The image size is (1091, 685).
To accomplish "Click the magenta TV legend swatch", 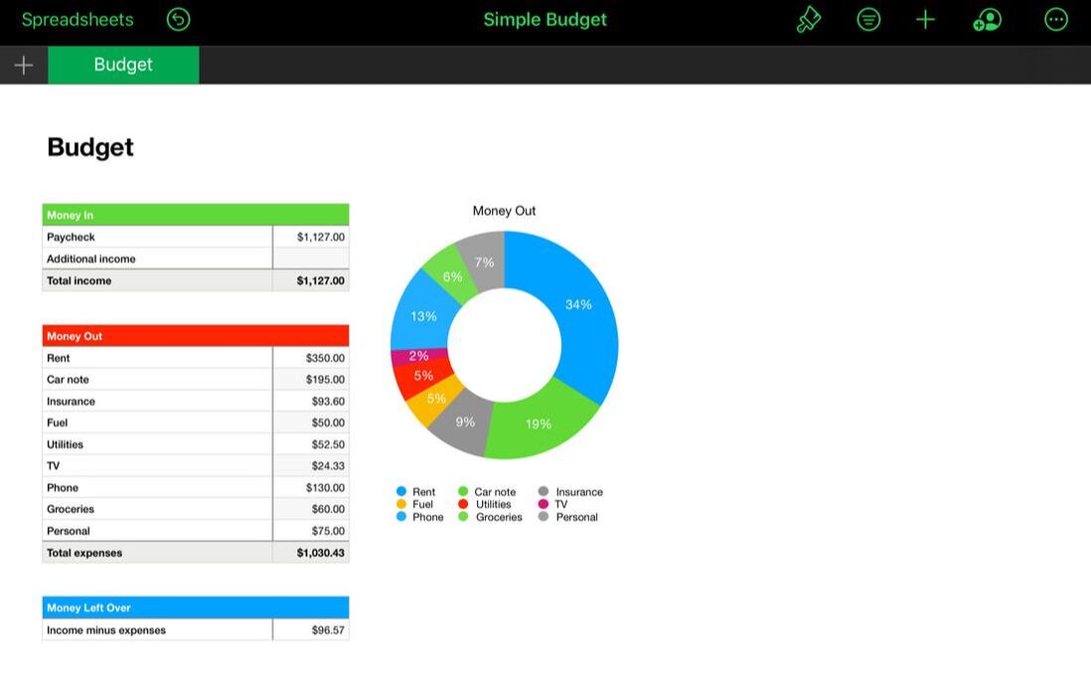I will (x=544, y=504).
